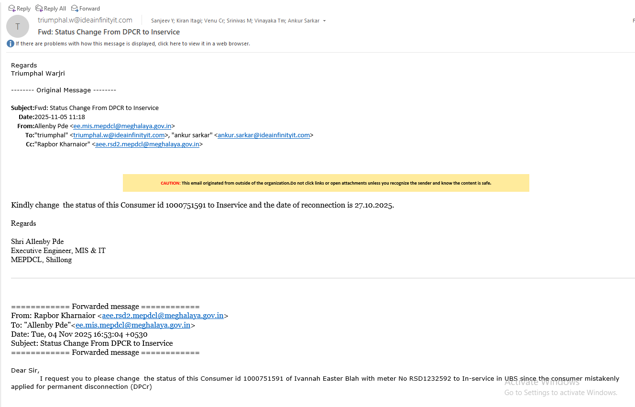Open the ankur.sarkar@ideainfinityit.com email link

[x=263, y=135]
